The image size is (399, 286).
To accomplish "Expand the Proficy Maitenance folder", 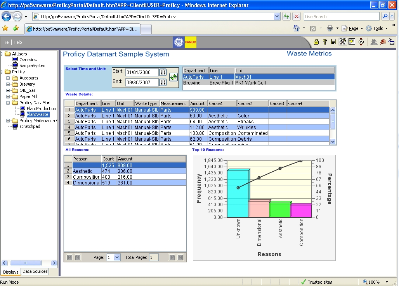I will click(8, 121).
